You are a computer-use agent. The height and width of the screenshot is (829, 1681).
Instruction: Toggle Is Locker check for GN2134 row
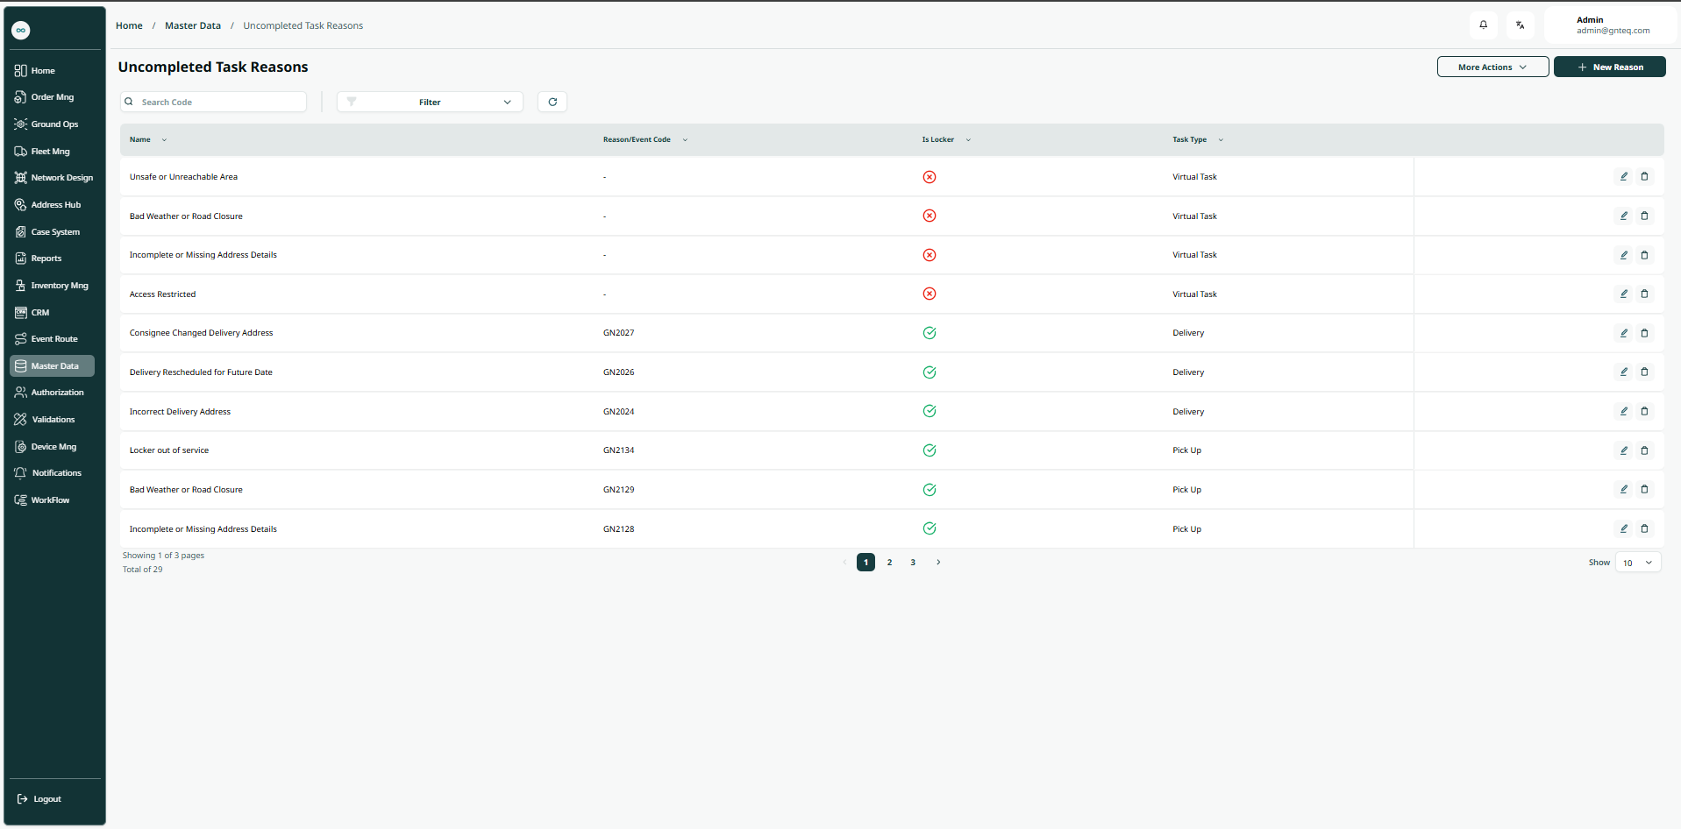tap(930, 450)
